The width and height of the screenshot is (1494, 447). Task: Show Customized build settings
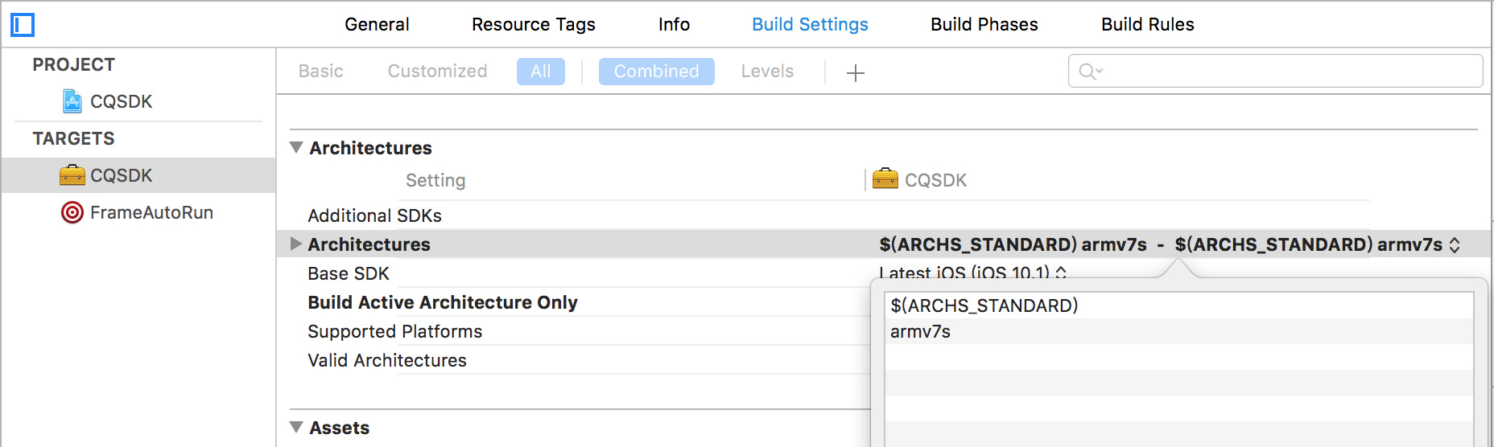pos(438,72)
